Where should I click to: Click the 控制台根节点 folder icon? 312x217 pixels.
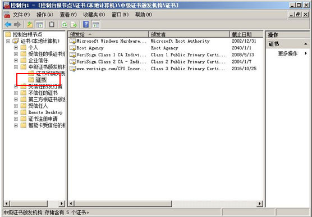click(x=8, y=34)
